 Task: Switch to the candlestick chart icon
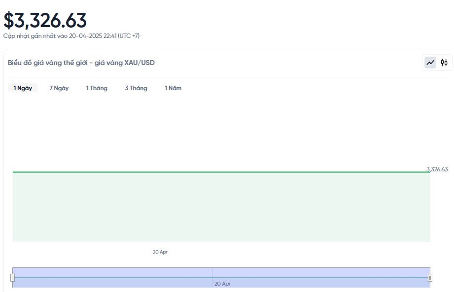(x=444, y=63)
